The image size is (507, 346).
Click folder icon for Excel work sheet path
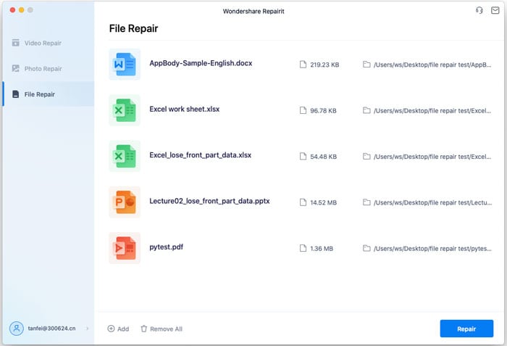(366, 110)
